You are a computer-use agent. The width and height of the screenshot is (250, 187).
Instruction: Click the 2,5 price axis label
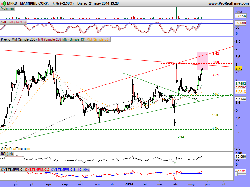tap(238, 149)
